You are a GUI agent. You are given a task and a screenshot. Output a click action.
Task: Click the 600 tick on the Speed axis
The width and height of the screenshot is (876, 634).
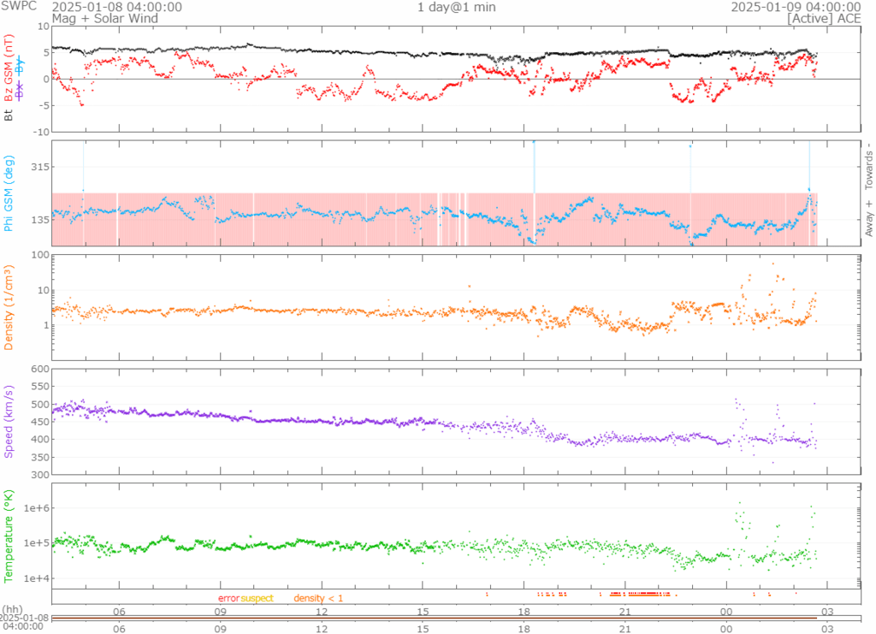click(41, 370)
